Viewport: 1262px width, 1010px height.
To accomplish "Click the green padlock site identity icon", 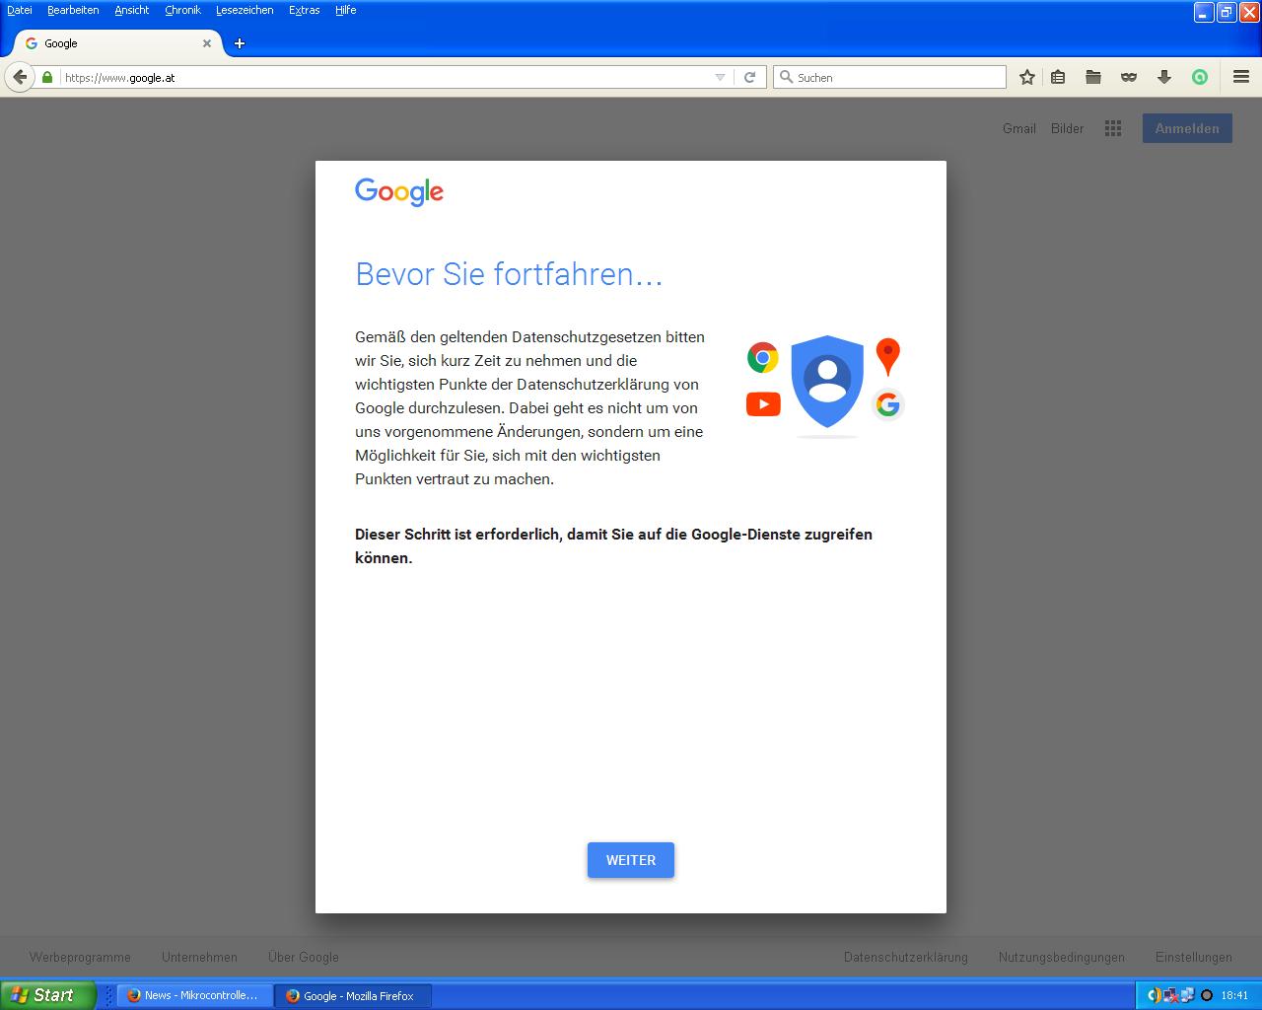I will coord(47,77).
